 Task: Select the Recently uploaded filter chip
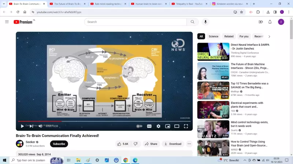(259, 36)
